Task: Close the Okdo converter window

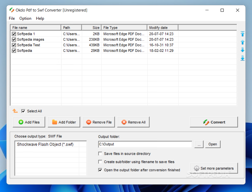Action: (x=238, y=10)
